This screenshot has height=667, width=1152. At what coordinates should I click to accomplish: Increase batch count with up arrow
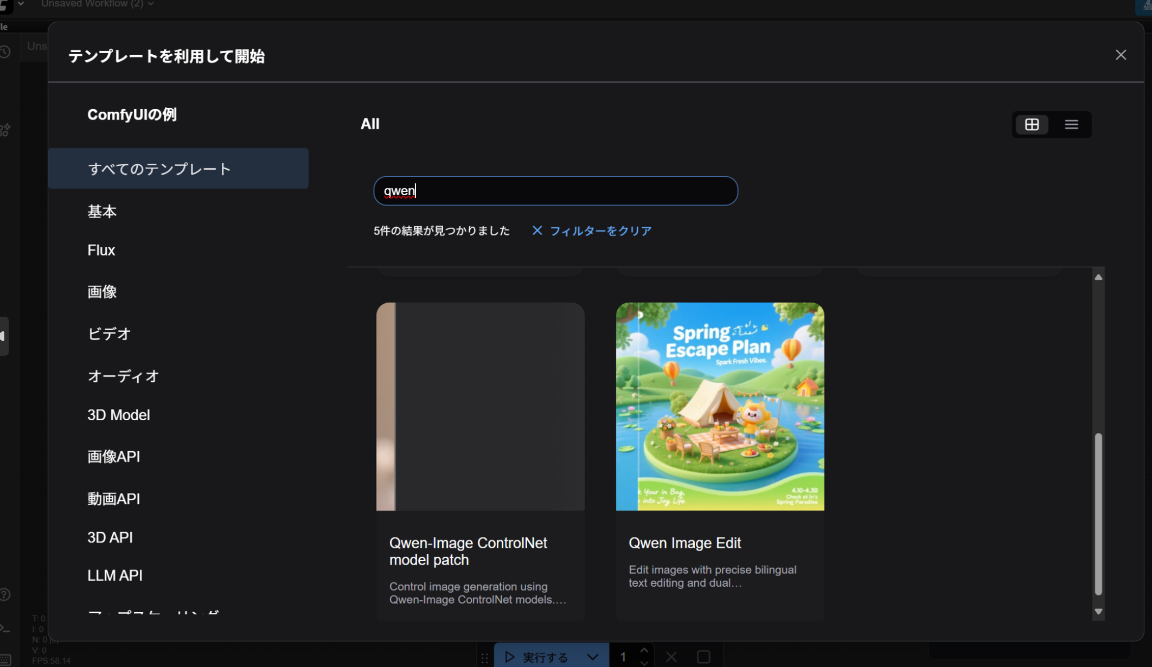pyautogui.click(x=644, y=650)
